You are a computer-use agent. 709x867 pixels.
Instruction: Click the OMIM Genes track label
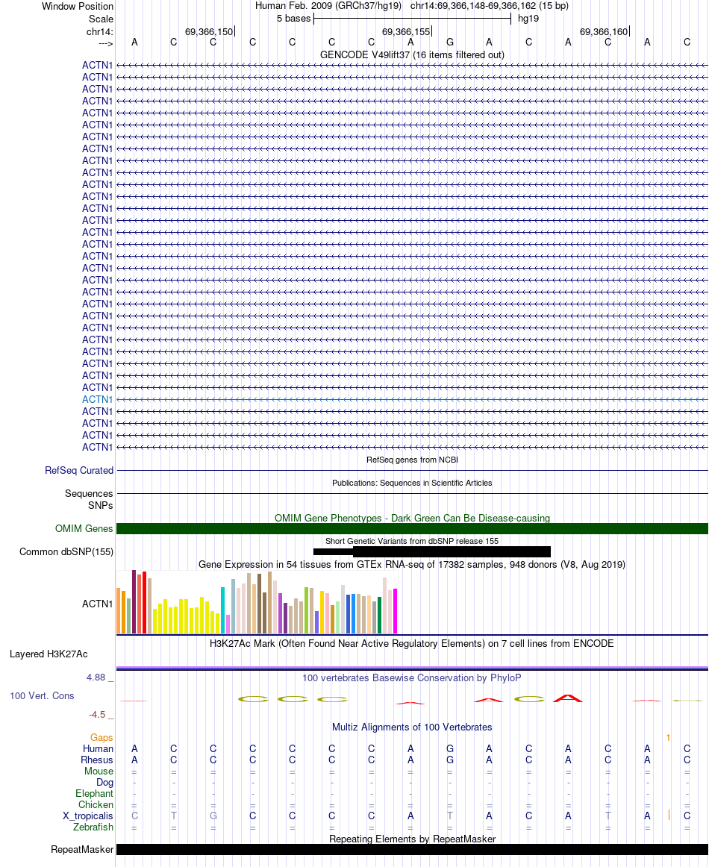pyautogui.click(x=84, y=528)
